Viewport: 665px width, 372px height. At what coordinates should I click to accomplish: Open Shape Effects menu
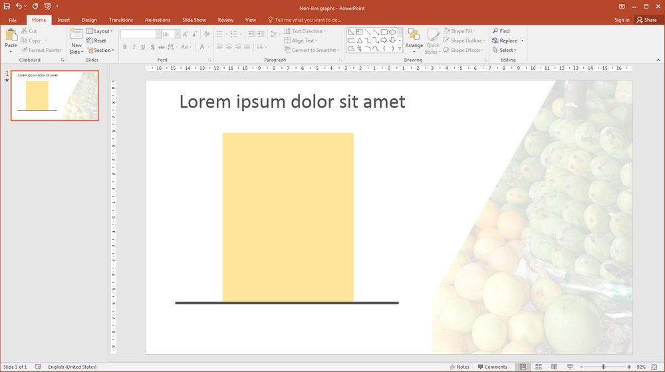pos(464,50)
